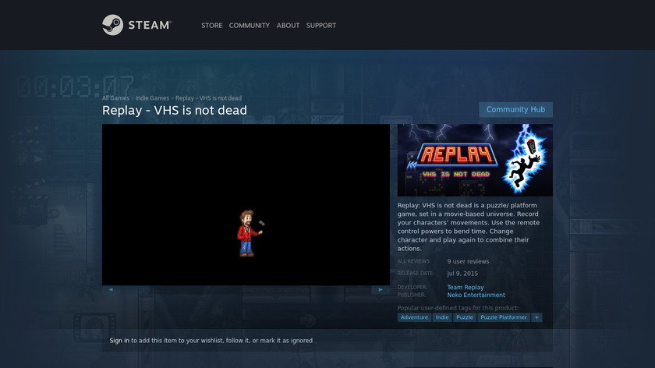Go to All Games breadcrumb
The image size is (655, 368).
tap(115, 97)
